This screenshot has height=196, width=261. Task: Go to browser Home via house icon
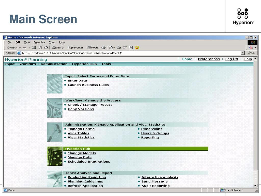(x=46, y=48)
